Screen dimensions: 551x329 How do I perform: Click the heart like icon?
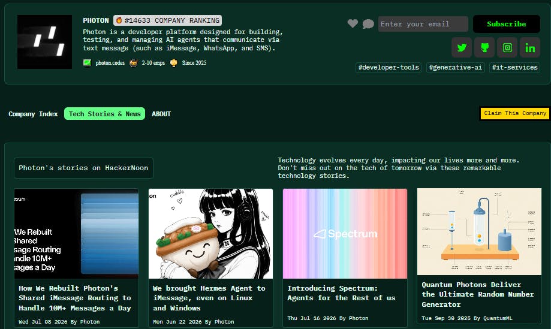(353, 23)
